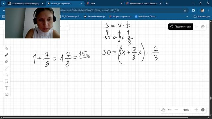The width and height of the screenshot is (212, 119).
Task: Open the tab search dropdown arrow
Action: coord(3,3)
